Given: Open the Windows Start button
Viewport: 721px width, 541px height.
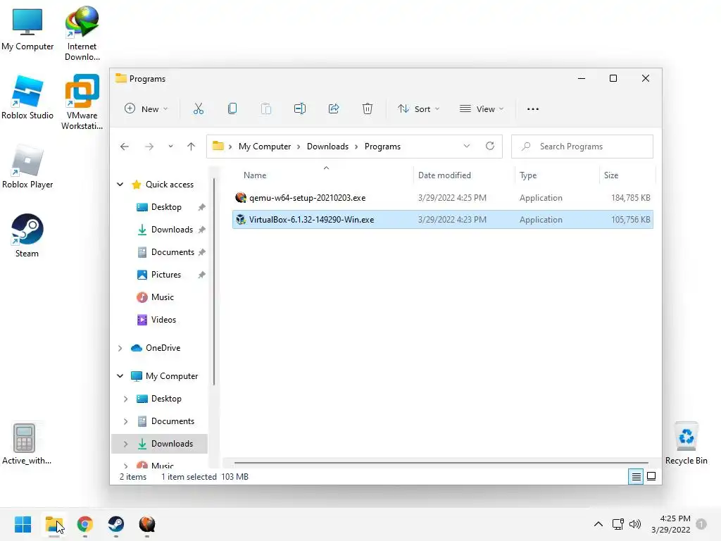Looking at the screenshot, I should pos(23,524).
